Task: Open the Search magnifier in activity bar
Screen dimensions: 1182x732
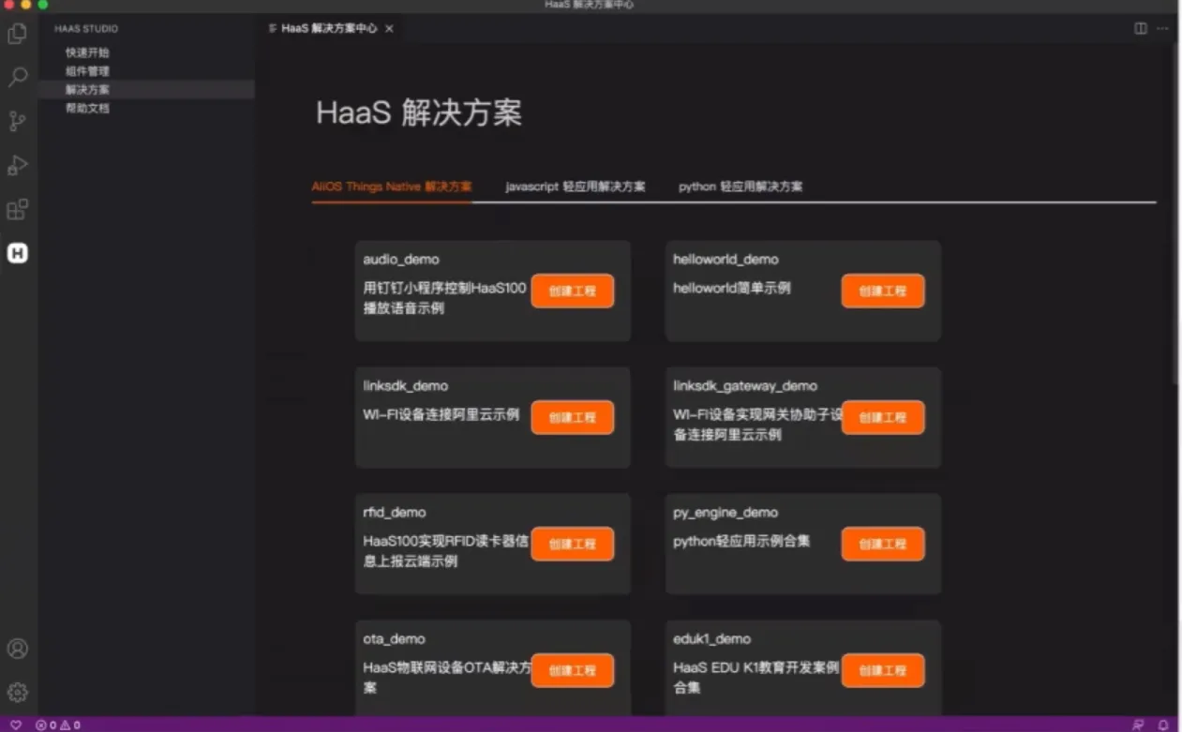Action: pyautogui.click(x=18, y=78)
